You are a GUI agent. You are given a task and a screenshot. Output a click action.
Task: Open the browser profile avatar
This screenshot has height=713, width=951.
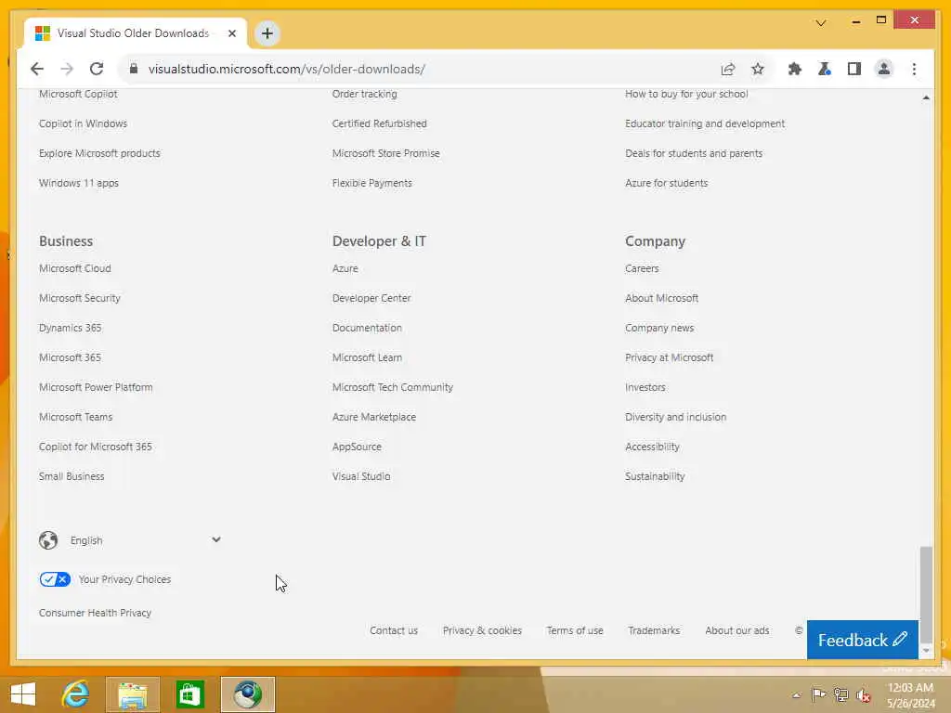coord(884,69)
